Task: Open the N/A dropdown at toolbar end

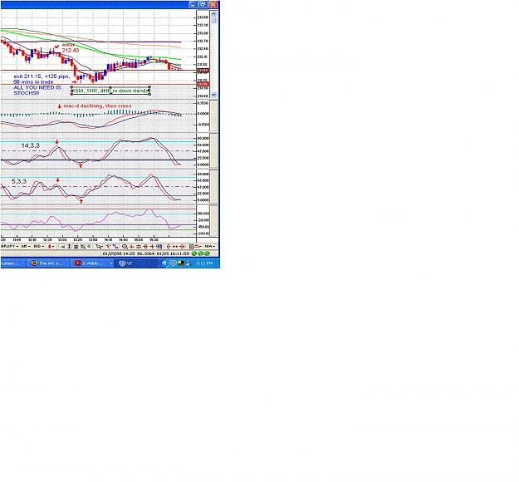Action: (x=209, y=247)
